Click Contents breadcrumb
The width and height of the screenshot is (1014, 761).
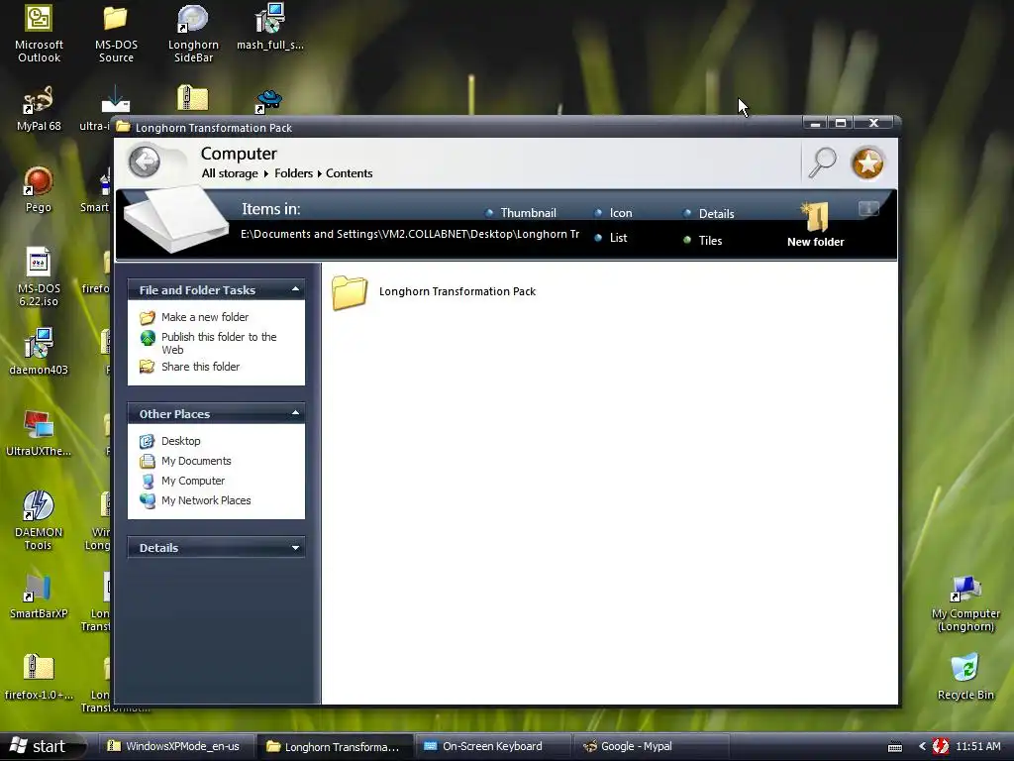pos(350,173)
